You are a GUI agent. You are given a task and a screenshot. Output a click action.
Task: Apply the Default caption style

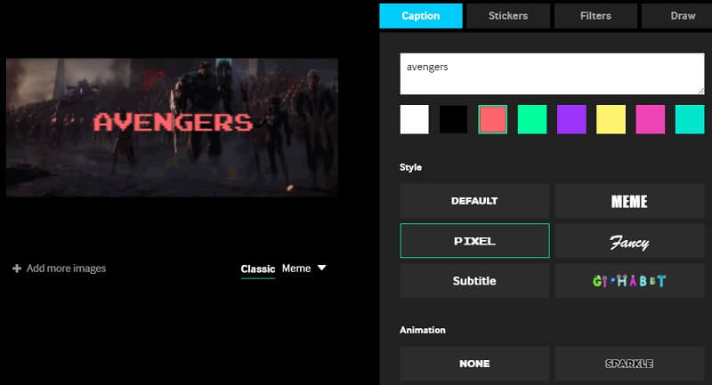474,201
